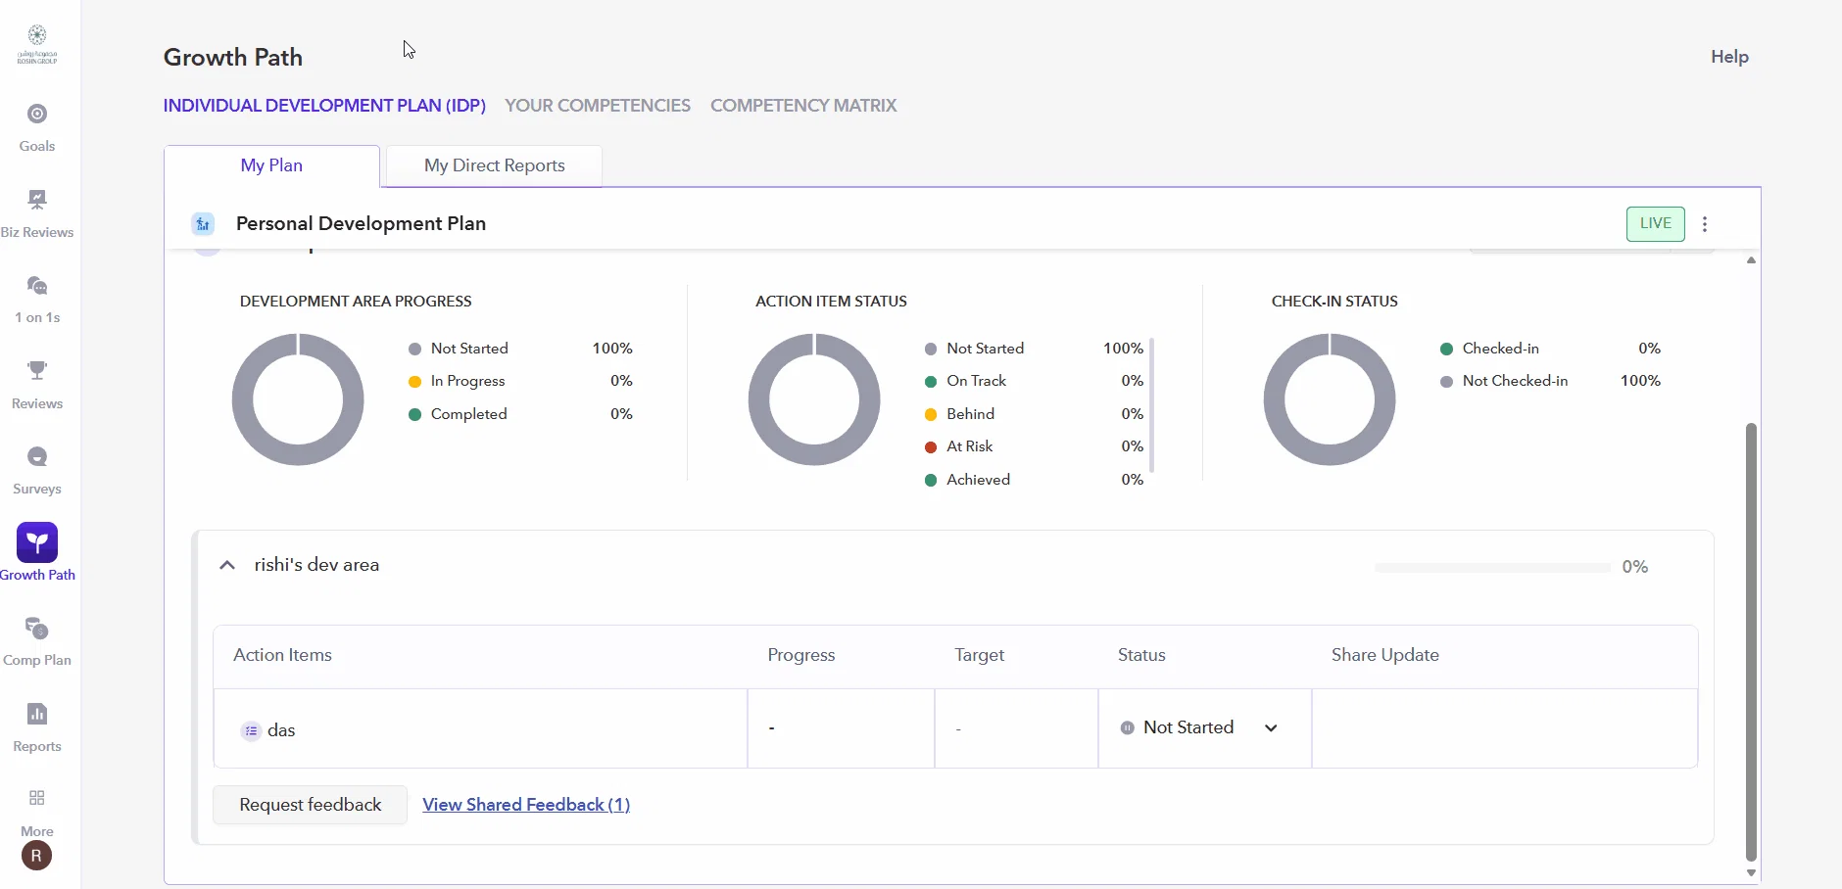
Task: Click the Request feedback button
Action: coord(311,805)
